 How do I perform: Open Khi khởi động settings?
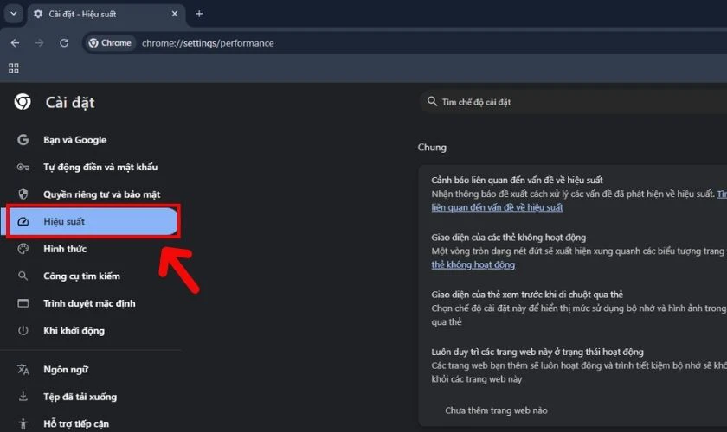74,331
